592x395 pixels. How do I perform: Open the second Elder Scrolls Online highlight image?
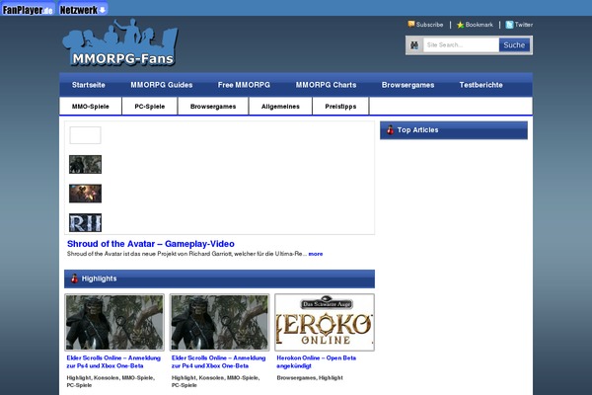tap(220, 323)
